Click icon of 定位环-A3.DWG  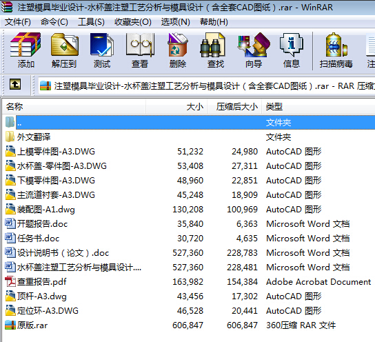point(10,310)
